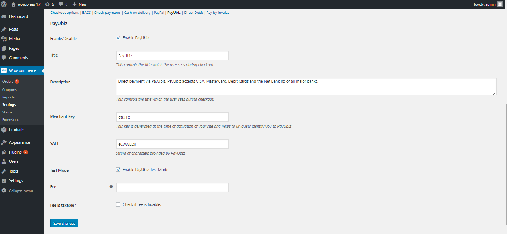Click the Description text area
Viewport: 507px width, 234px height.
pyautogui.click(x=306, y=86)
